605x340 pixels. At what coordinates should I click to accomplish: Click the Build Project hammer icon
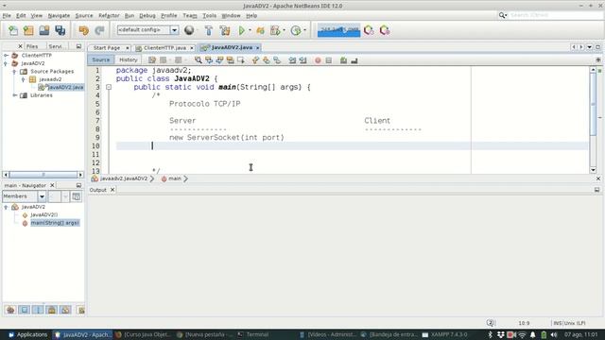click(209, 30)
